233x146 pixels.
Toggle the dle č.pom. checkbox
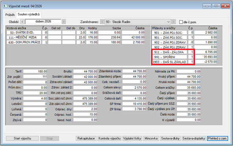pyautogui.click(x=181, y=22)
